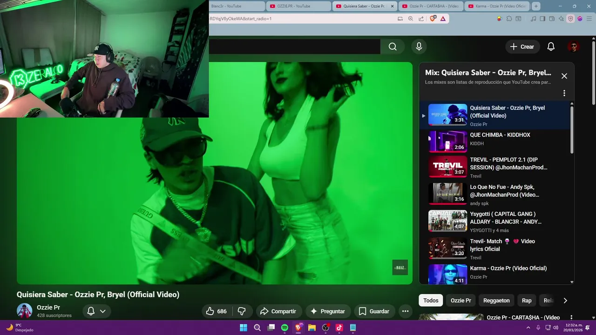Open OBS Studio from the taskbar
The height and width of the screenshot is (335, 596).
pyautogui.click(x=325, y=328)
